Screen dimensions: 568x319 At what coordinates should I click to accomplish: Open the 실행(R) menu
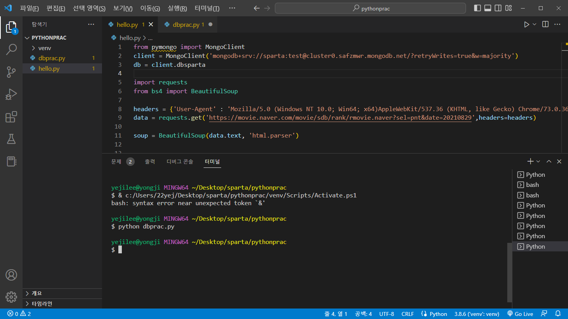177,8
